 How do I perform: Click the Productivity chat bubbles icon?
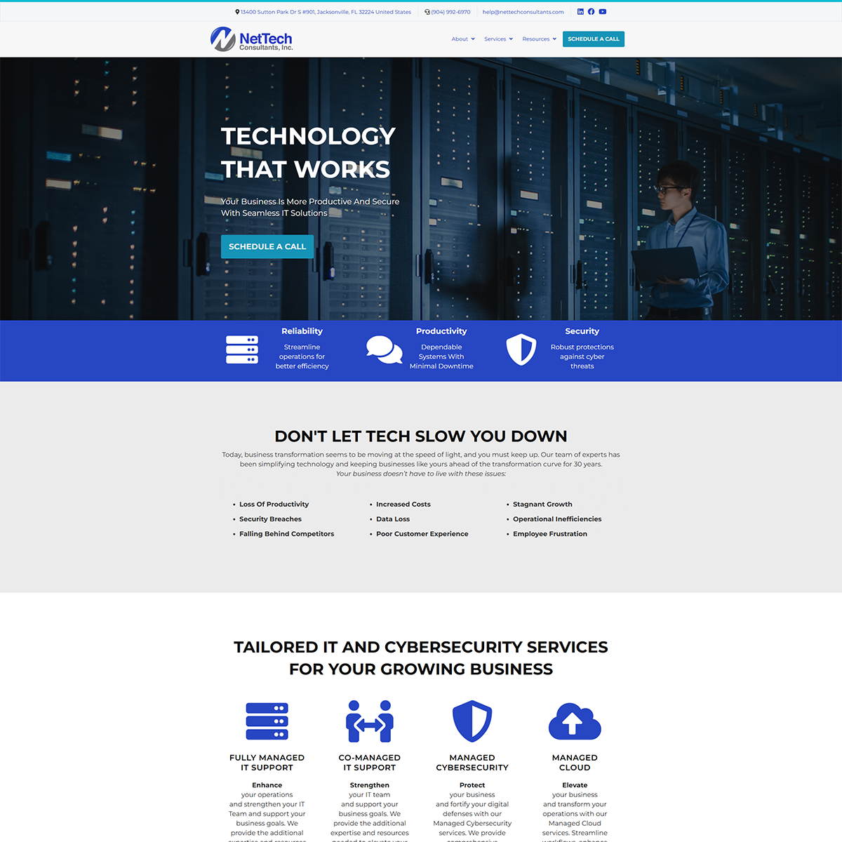coord(384,349)
